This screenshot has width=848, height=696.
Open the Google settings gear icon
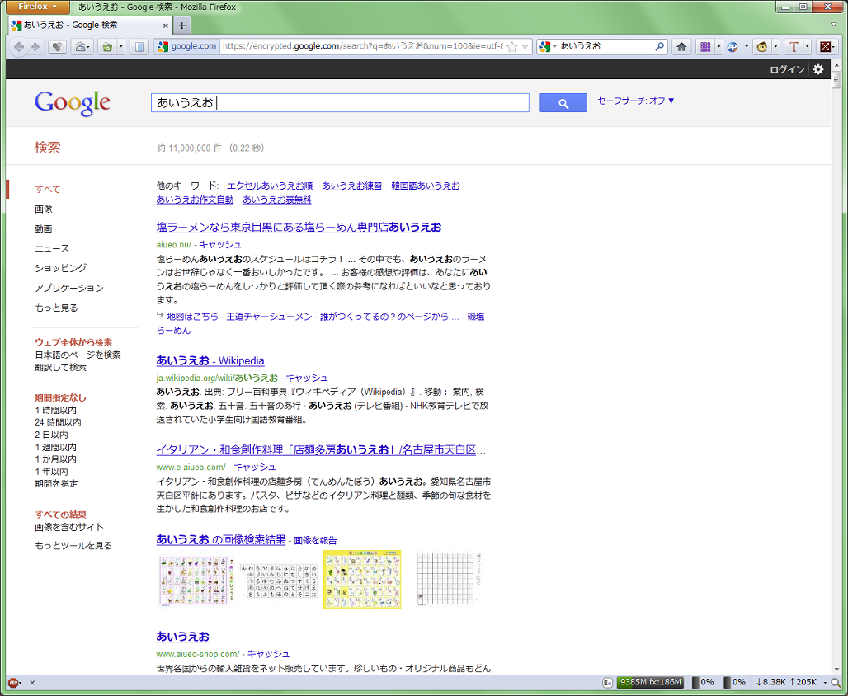[x=818, y=69]
